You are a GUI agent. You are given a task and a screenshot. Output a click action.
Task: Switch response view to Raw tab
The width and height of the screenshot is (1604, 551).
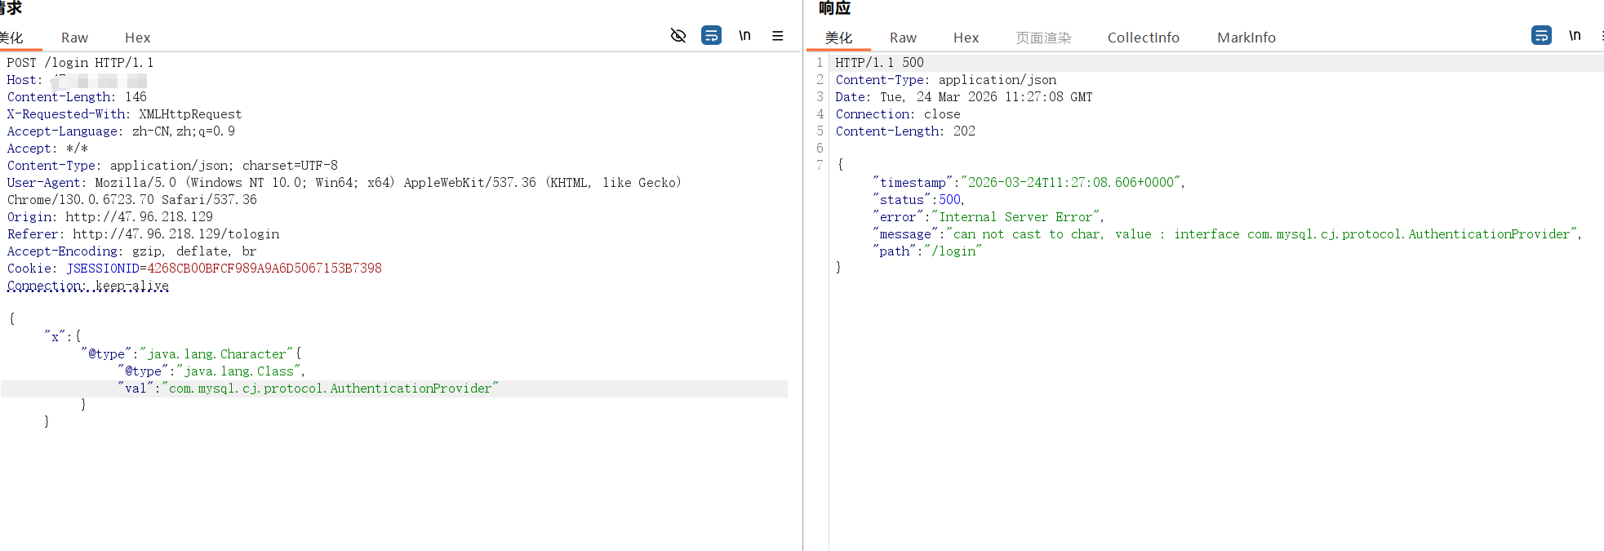click(x=903, y=38)
